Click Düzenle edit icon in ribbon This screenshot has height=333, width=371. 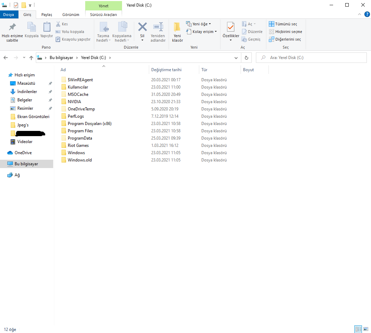[x=244, y=32]
